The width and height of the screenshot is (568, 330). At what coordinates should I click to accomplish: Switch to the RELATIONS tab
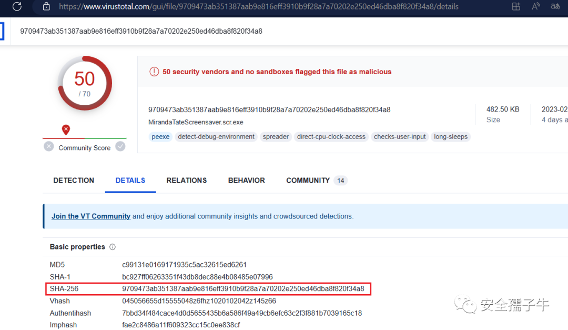coord(187,181)
